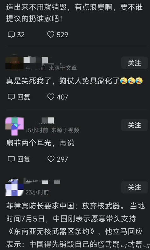Follow the commenter who posted 扇菲两个耳光
150x250 pixels.
click(x=135, y=125)
